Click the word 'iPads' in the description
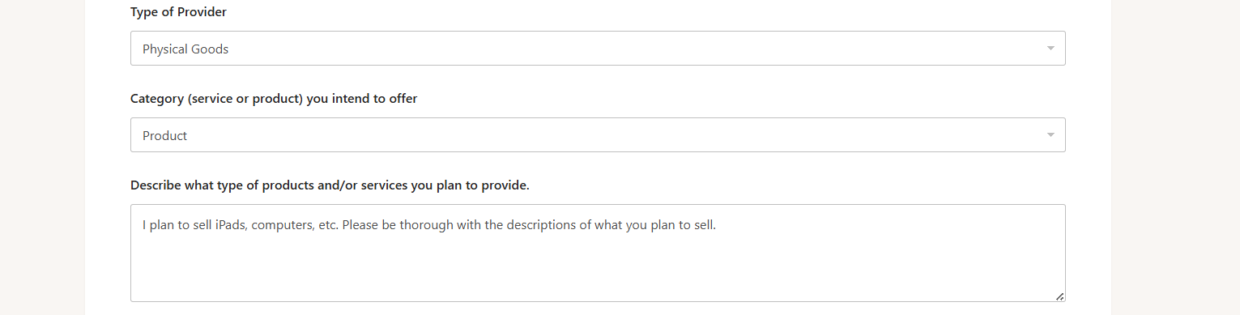The width and height of the screenshot is (1240, 315). pyautogui.click(x=232, y=225)
